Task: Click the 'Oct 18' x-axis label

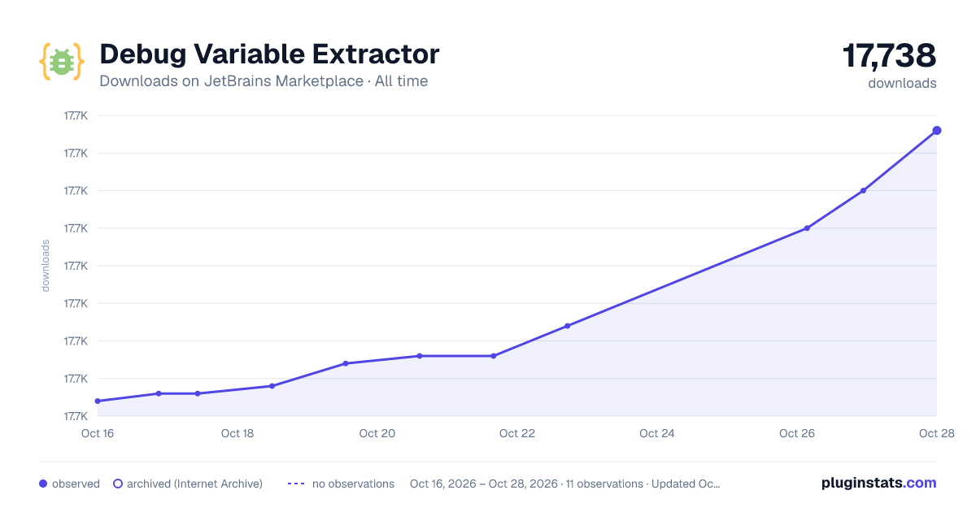Action: (237, 433)
